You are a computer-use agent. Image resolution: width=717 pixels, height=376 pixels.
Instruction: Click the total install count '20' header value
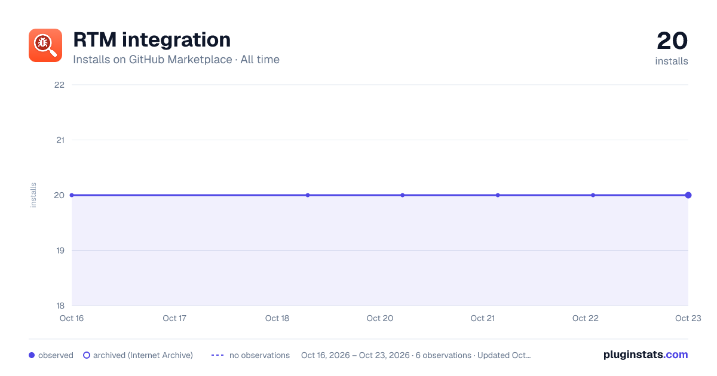pyautogui.click(x=672, y=41)
